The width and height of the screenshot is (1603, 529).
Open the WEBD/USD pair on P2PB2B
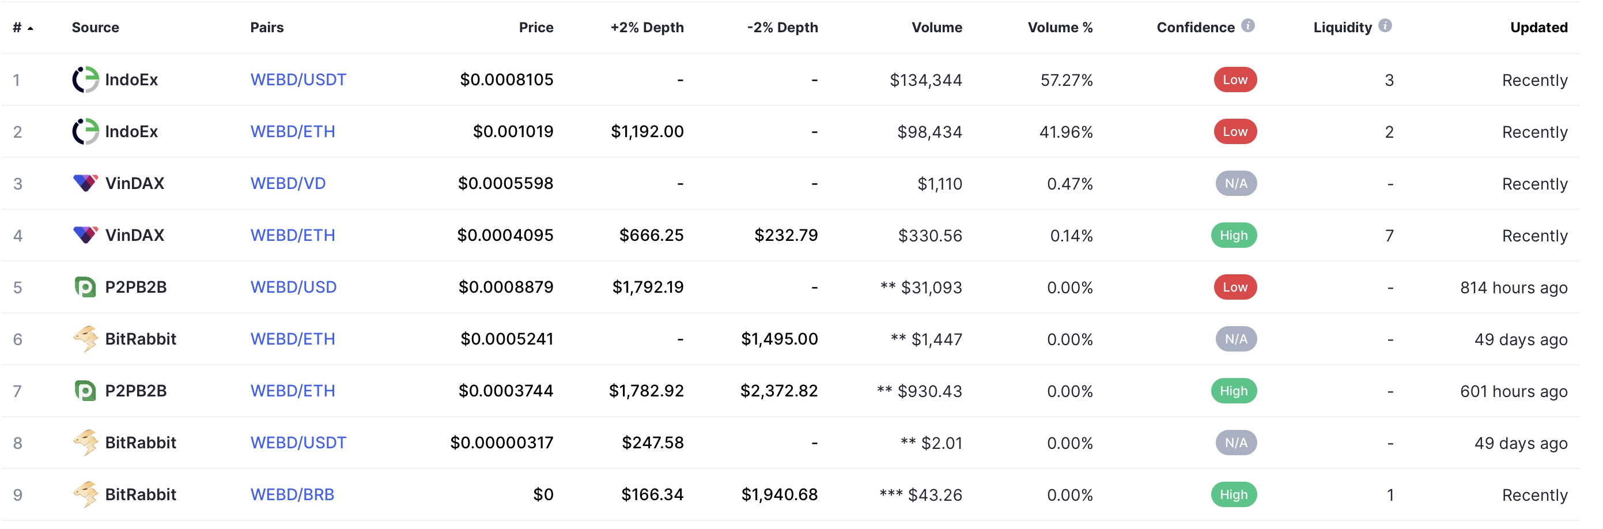click(293, 287)
